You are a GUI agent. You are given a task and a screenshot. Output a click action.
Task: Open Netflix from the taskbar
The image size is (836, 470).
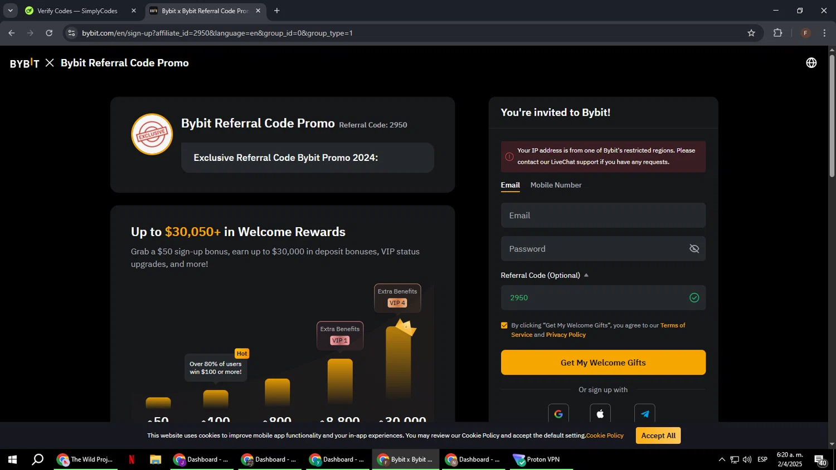tap(132, 459)
